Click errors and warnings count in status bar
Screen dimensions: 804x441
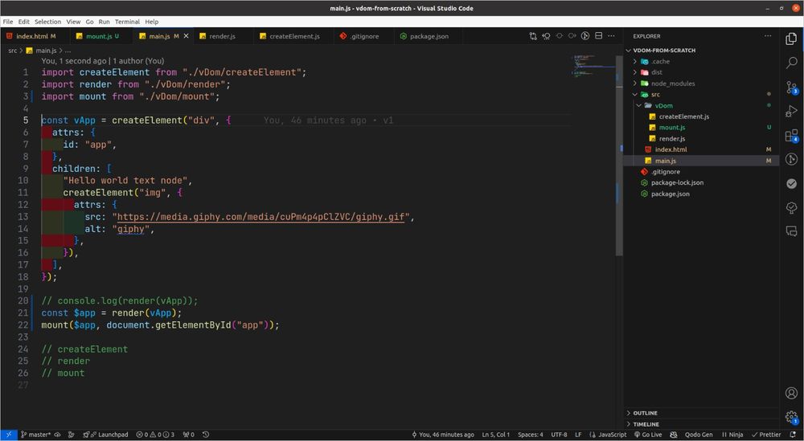click(x=155, y=435)
